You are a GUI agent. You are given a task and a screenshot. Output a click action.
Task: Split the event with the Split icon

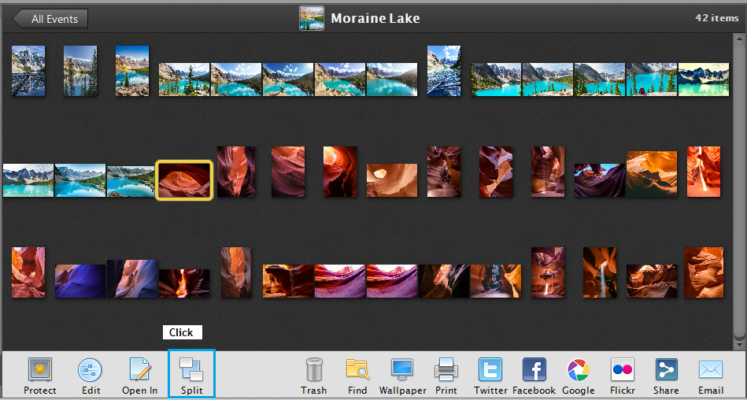pyautogui.click(x=191, y=370)
